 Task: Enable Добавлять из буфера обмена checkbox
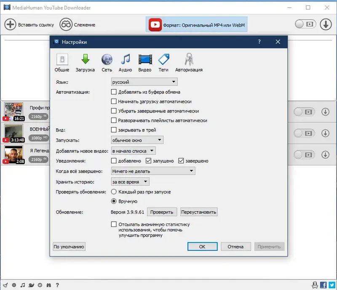tap(114, 92)
